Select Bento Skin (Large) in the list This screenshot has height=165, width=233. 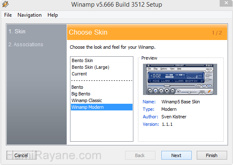tap(101, 67)
